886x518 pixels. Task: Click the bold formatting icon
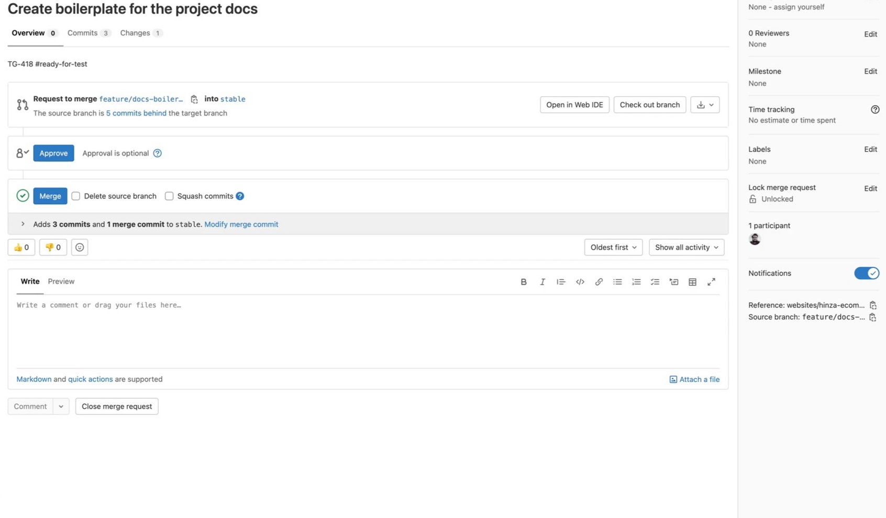(x=523, y=282)
